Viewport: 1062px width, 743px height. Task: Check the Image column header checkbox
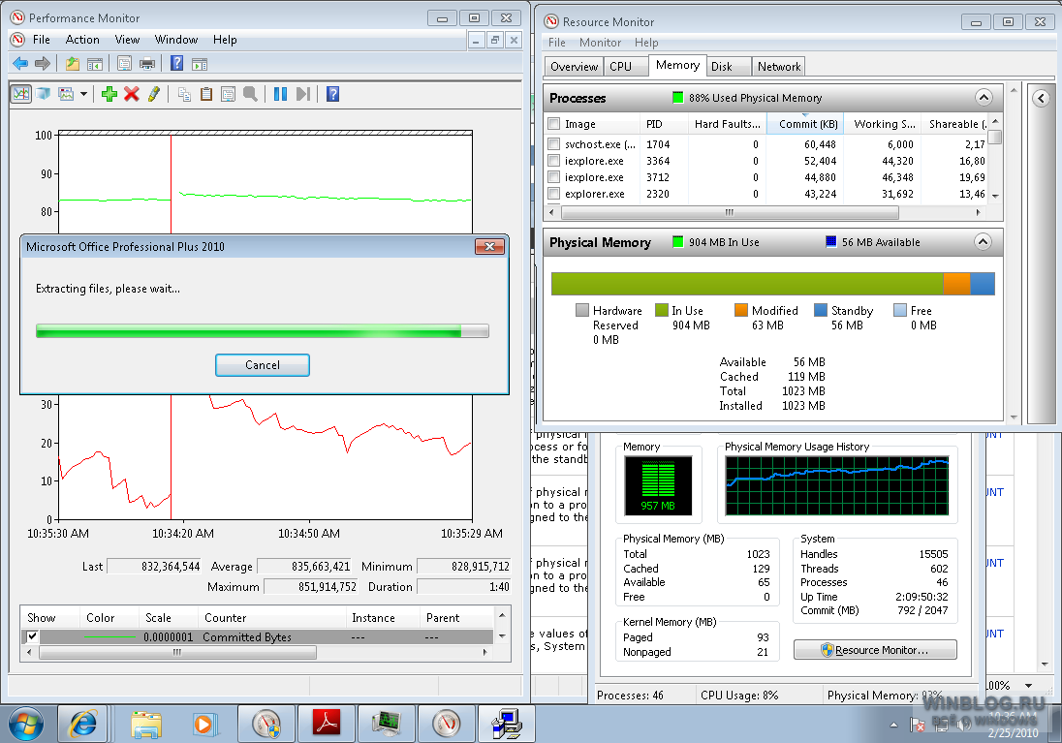(554, 124)
